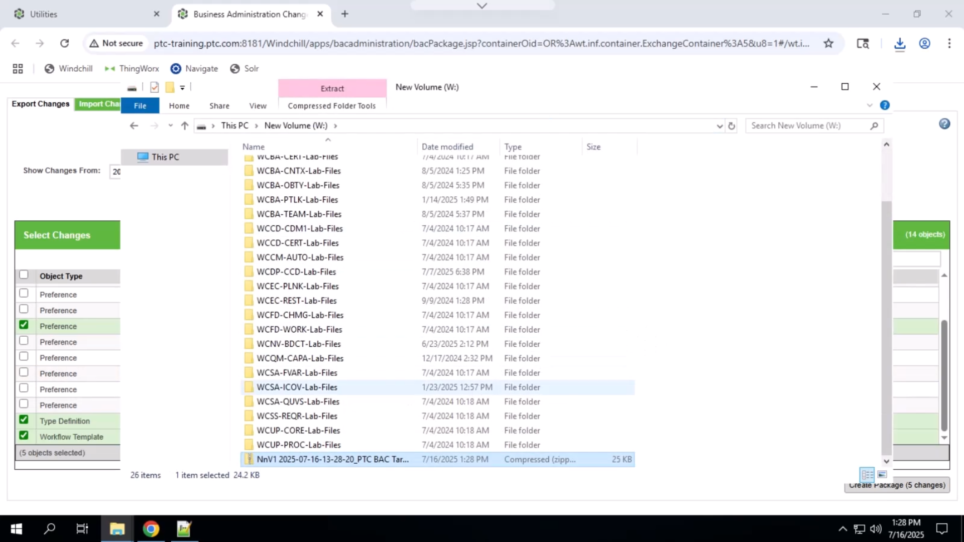This screenshot has height=542, width=964.
Task: Open the Solr bookmark
Action: 245,69
